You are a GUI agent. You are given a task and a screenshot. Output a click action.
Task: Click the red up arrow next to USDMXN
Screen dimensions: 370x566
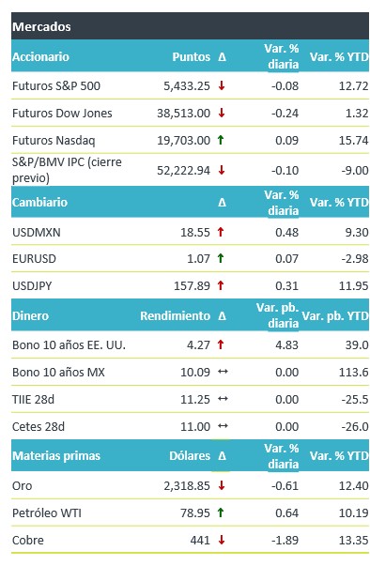(x=221, y=232)
